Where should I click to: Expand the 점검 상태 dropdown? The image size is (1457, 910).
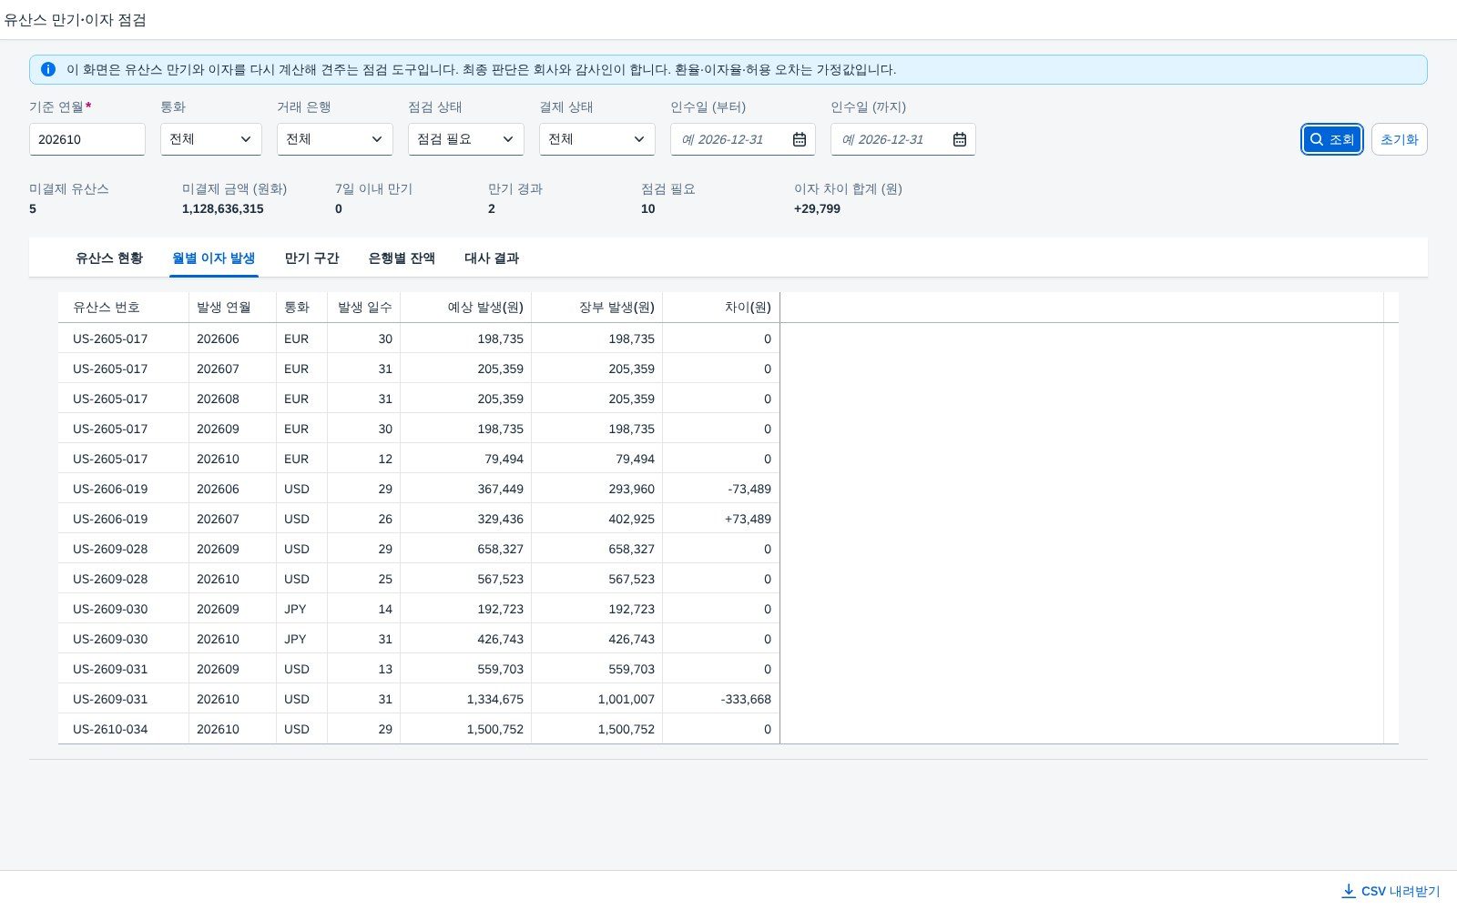[x=466, y=139]
